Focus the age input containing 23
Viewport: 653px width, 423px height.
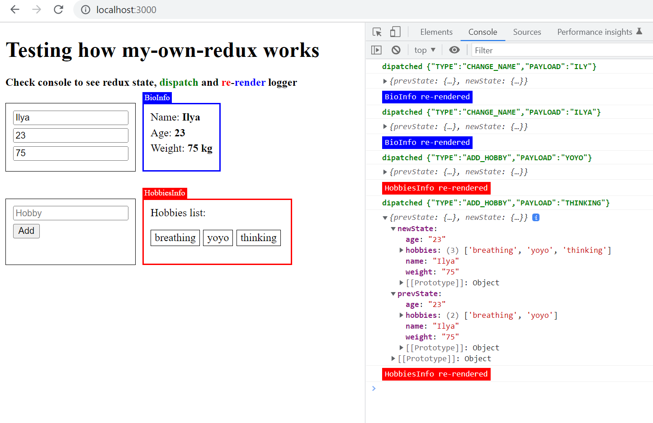click(71, 135)
